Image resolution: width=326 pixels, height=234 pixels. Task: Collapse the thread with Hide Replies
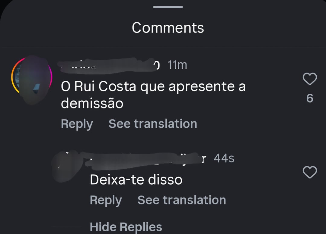[x=126, y=227]
